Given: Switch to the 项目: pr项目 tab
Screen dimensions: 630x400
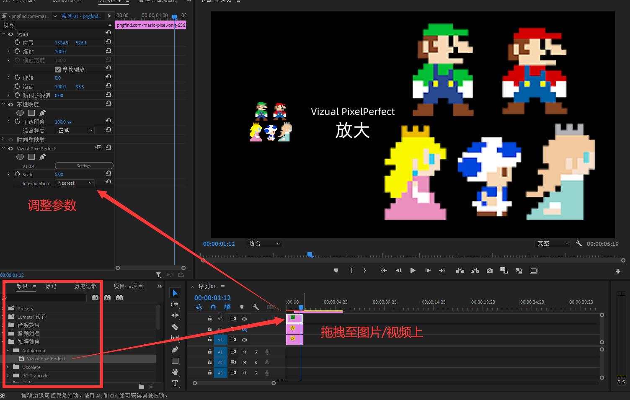Looking at the screenshot, I should tap(128, 286).
